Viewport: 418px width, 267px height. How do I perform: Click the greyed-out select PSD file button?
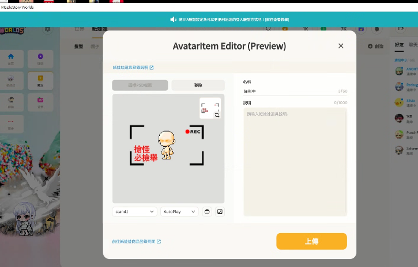pos(140,85)
